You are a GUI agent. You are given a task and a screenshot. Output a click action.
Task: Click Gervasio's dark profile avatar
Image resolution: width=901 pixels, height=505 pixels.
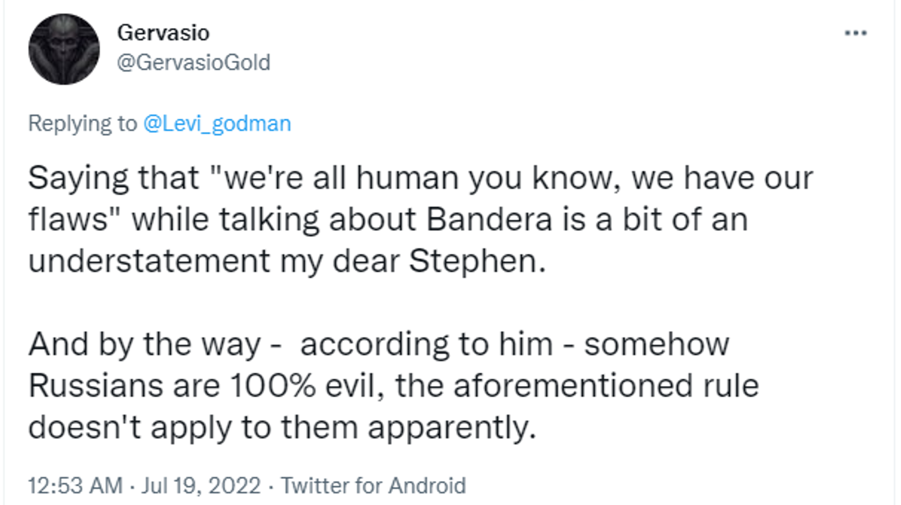(x=64, y=49)
